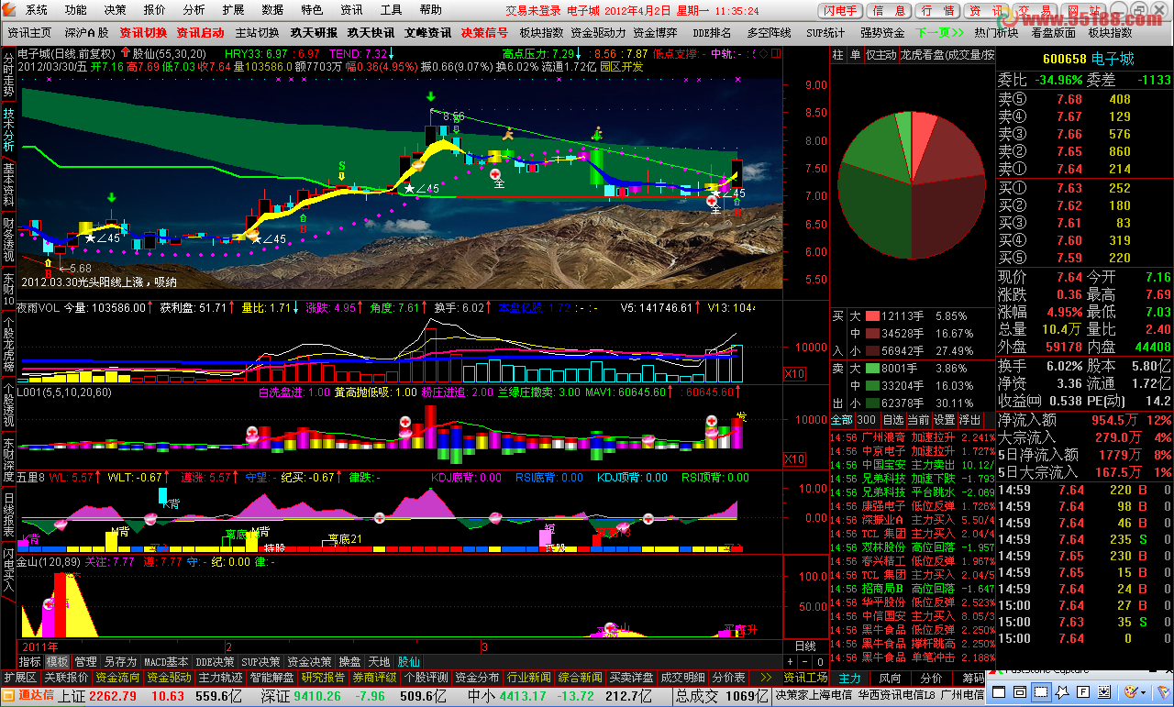The image size is (1174, 707).
Task: Click small red square icon beside chart header
Action: coord(776,54)
